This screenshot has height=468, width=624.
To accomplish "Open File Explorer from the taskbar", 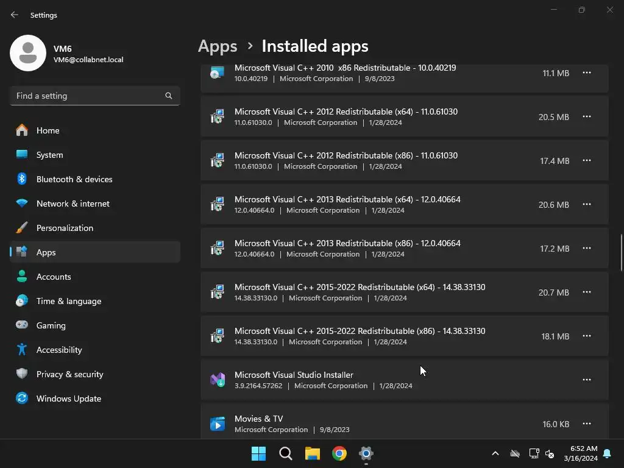I will (313, 453).
